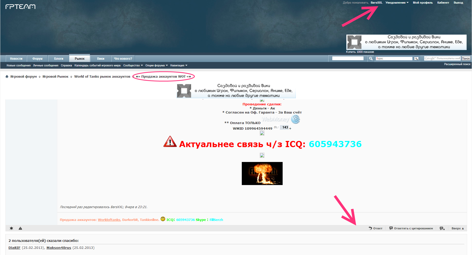This screenshot has height=255, width=472.
Task: Click the FPTEAM logo
Action: point(20,7)
